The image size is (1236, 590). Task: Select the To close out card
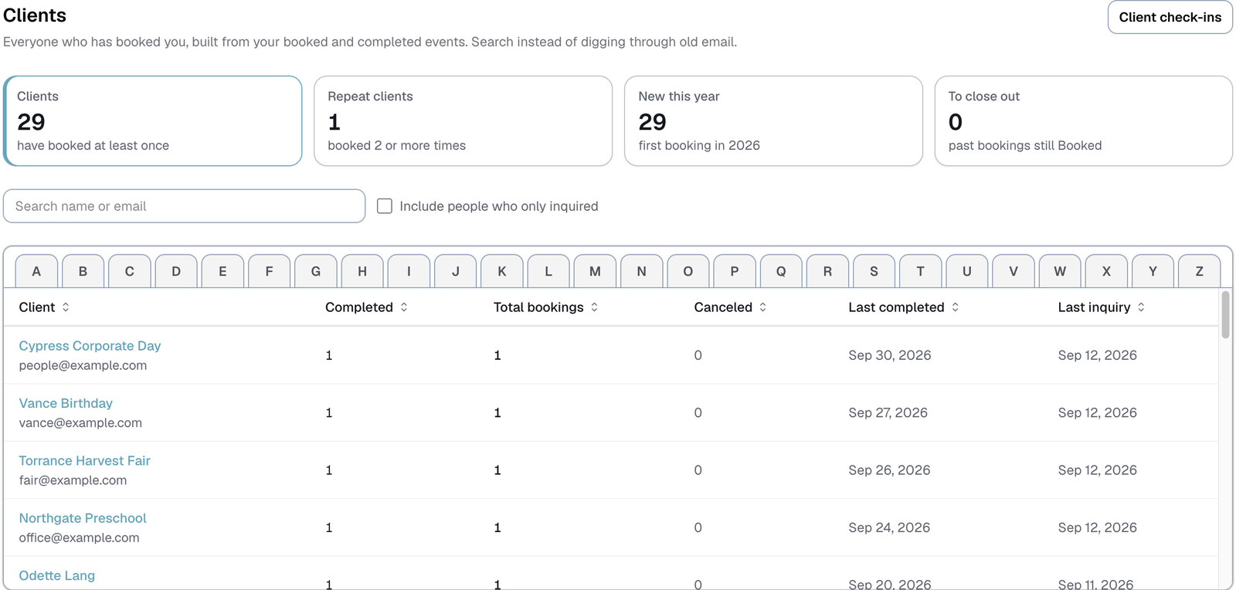[x=1083, y=120]
